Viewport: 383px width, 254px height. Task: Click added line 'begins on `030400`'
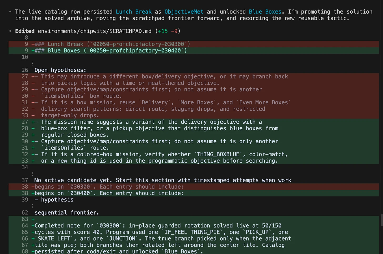(194, 193)
